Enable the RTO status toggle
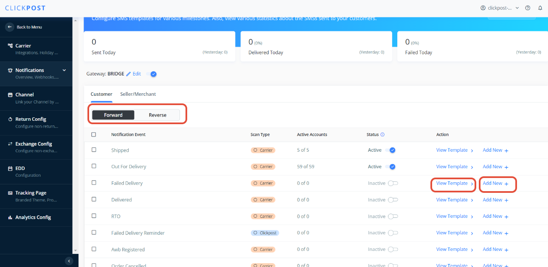Screen dimensions: 548x267 (x=393, y=216)
